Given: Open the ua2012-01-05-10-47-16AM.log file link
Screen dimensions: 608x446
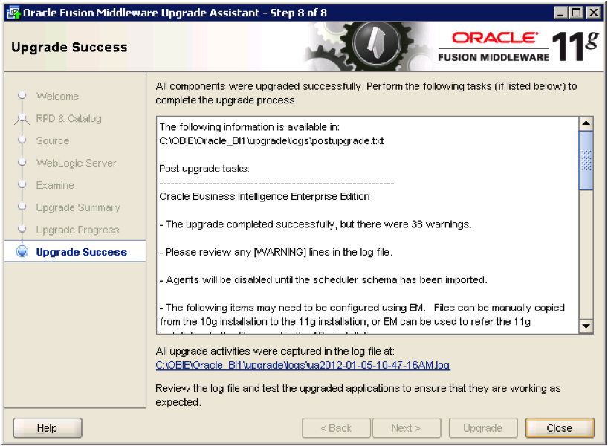Looking at the screenshot, I should [x=303, y=365].
